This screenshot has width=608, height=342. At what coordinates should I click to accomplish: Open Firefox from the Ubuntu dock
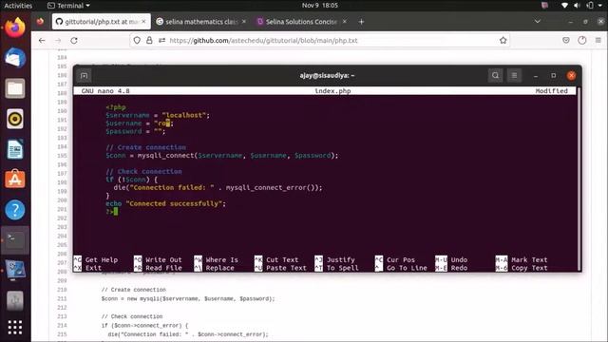(x=15, y=28)
